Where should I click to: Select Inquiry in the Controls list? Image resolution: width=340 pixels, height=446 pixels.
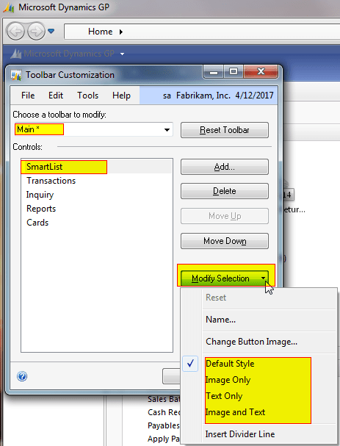[96, 195]
